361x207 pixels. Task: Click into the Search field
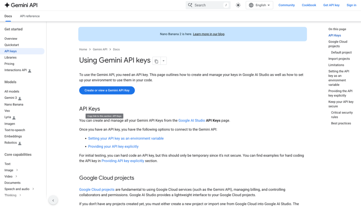[207, 5]
